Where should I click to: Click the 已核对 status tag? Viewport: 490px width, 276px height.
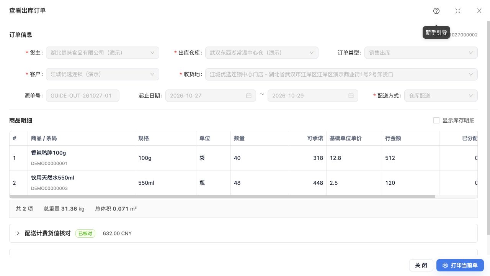pyautogui.click(x=85, y=233)
